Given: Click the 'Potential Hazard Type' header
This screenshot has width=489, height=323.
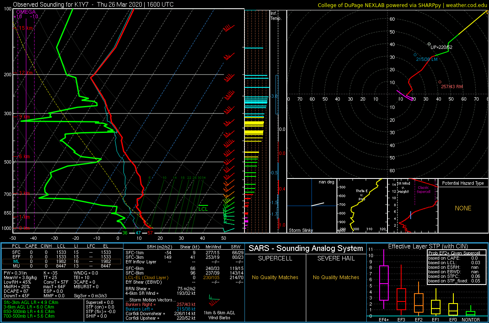Looking at the screenshot, I should click(x=463, y=183).
